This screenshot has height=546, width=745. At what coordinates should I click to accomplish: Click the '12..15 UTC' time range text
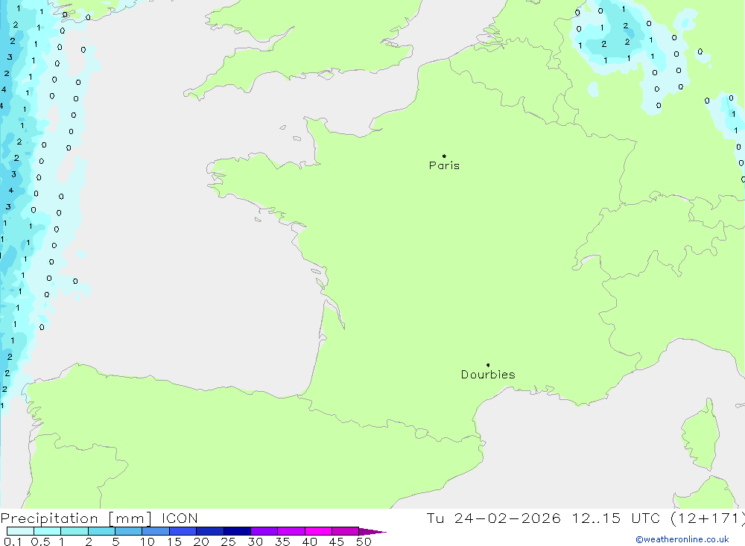616,518
